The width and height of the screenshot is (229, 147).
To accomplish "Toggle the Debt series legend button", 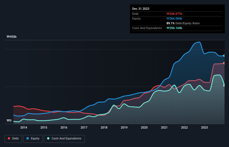I will click(x=13, y=139).
